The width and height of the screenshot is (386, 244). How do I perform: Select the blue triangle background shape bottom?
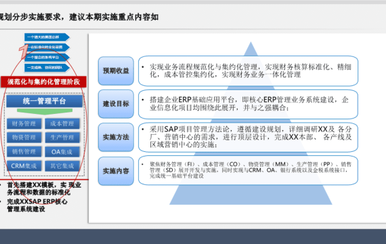pyautogui.click(x=251, y=195)
